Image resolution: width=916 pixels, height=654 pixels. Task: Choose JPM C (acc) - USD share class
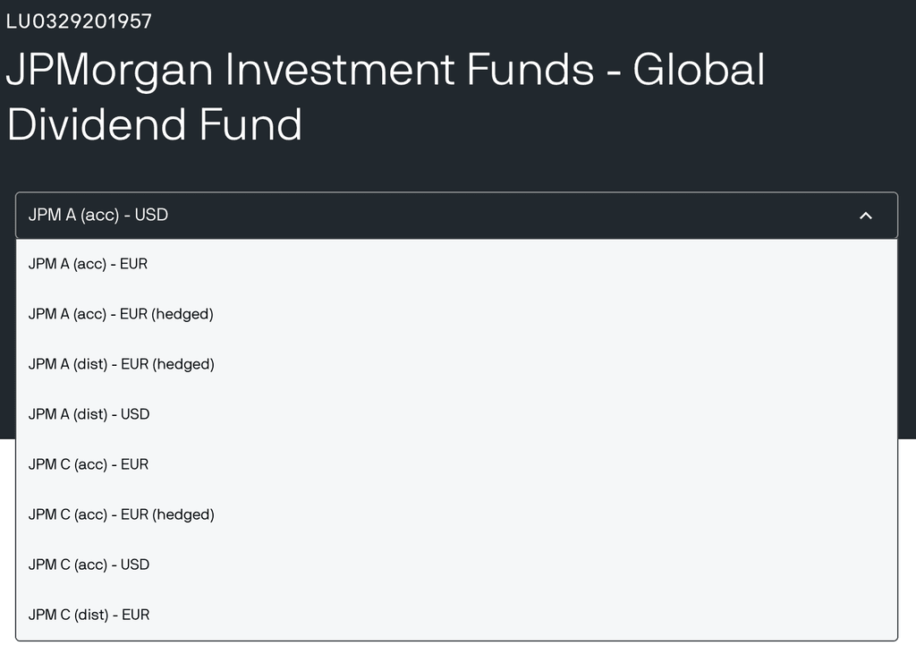[89, 565]
